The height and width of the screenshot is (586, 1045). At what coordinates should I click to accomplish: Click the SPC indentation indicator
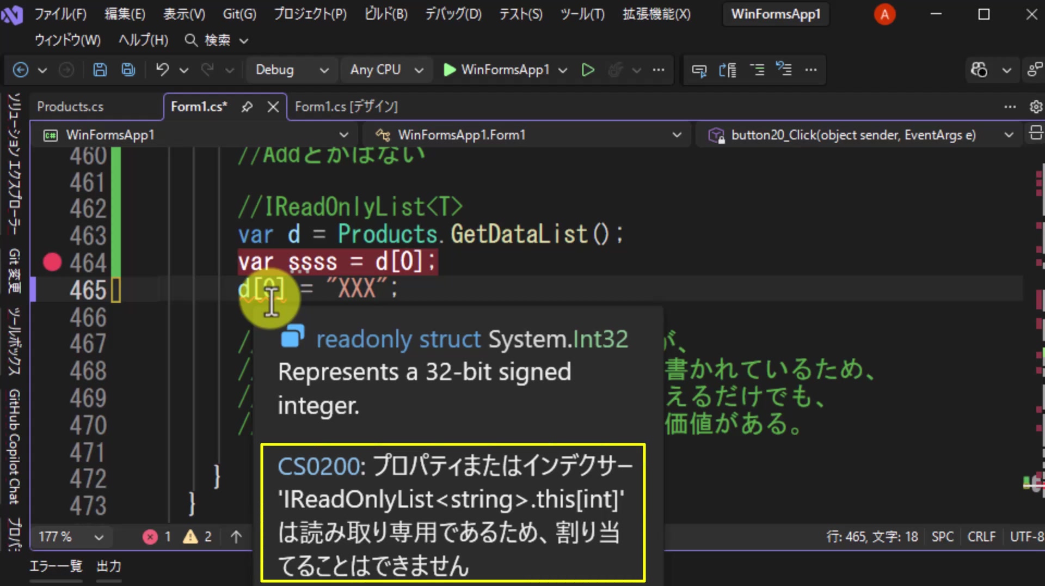click(x=943, y=537)
